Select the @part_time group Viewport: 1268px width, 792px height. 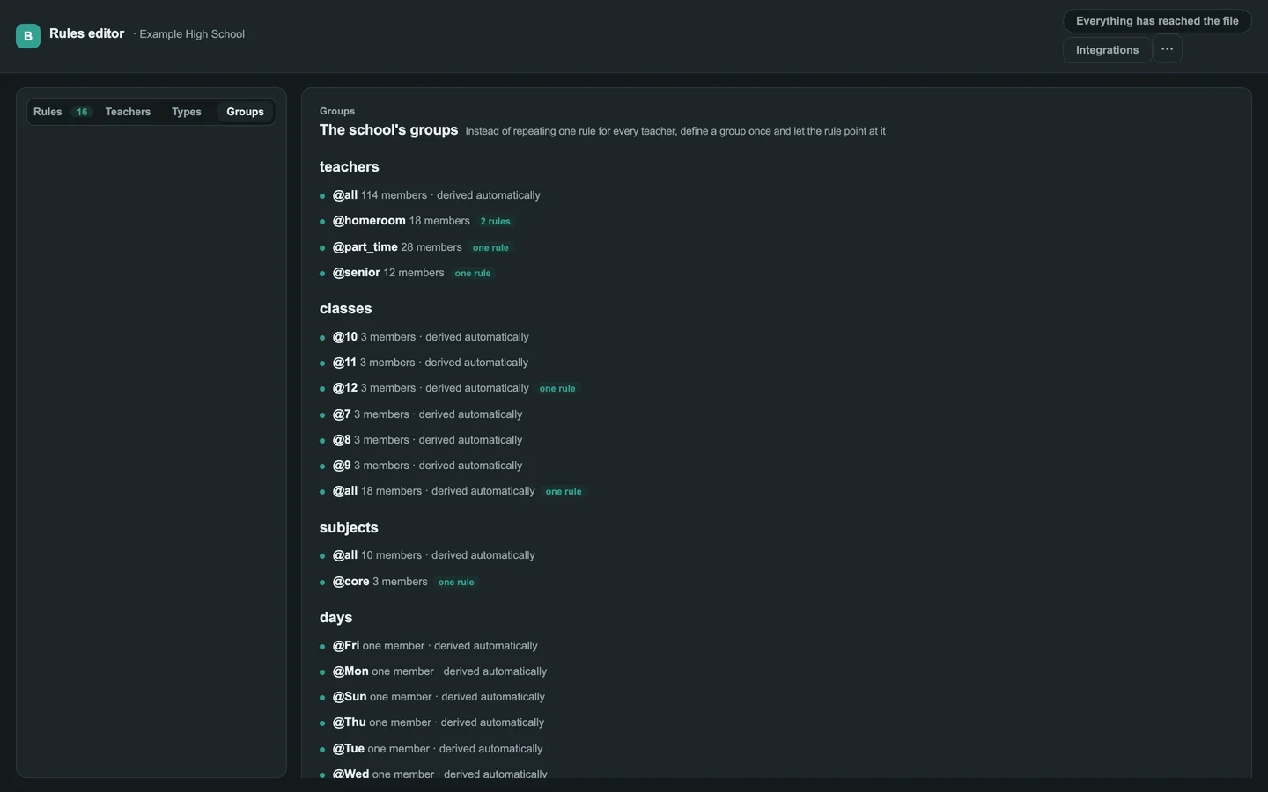click(x=365, y=247)
